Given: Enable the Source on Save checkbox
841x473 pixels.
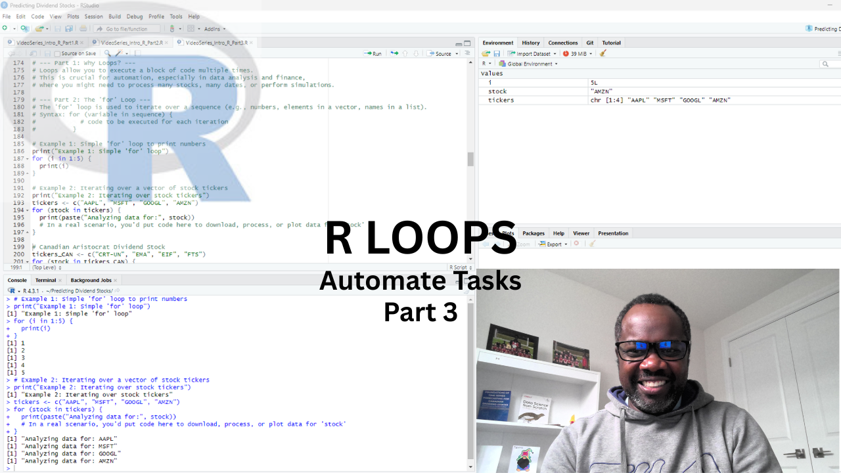Looking at the screenshot, I should [58, 53].
